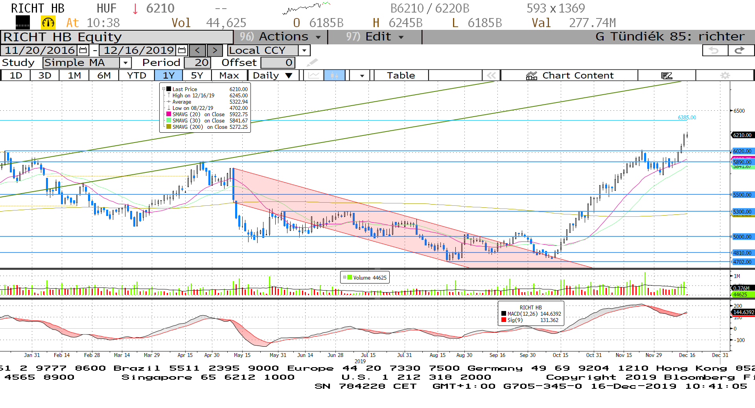Click the Offset input field

click(x=278, y=62)
